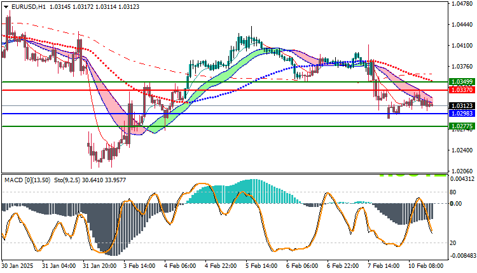Select the green 1.03499 price level label
This screenshot has width=477, height=273.
(x=462, y=82)
